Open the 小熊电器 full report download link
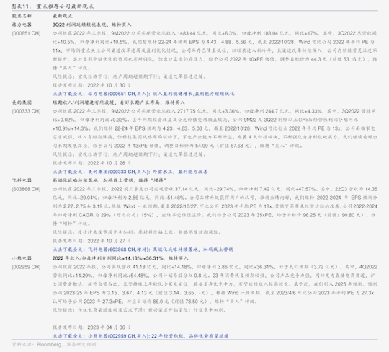 [x=140, y=336]
